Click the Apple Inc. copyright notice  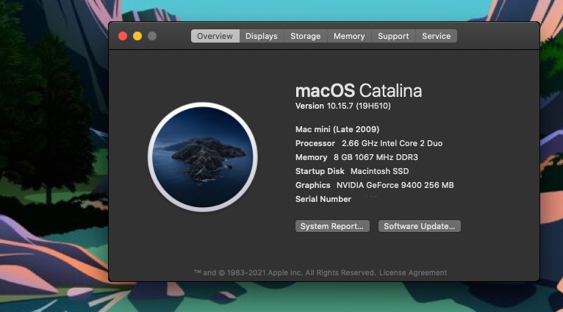[x=284, y=272]
